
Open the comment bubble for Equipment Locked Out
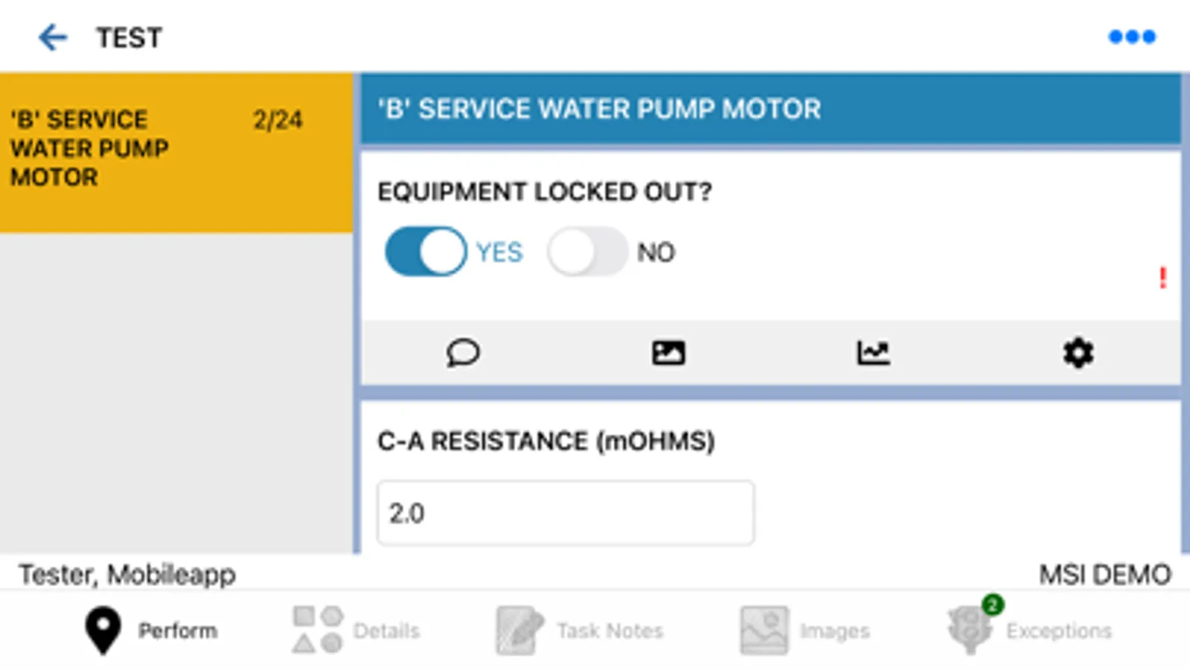coord(463,352)
